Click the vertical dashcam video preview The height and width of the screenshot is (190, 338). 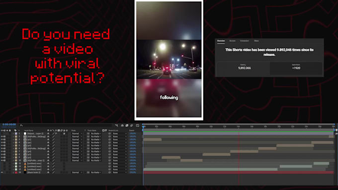(169, 60)
